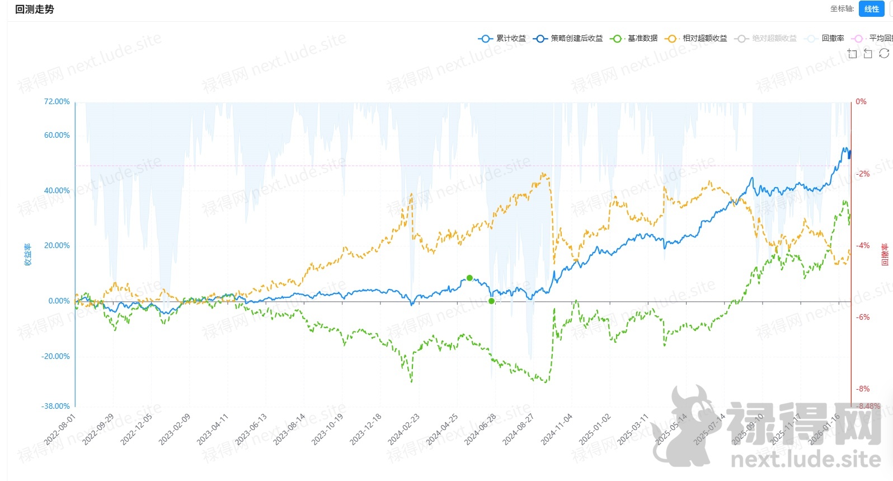893x481 pixels.
Task: Click the 相对超额收益 legend text
Action: click(705, 39)
